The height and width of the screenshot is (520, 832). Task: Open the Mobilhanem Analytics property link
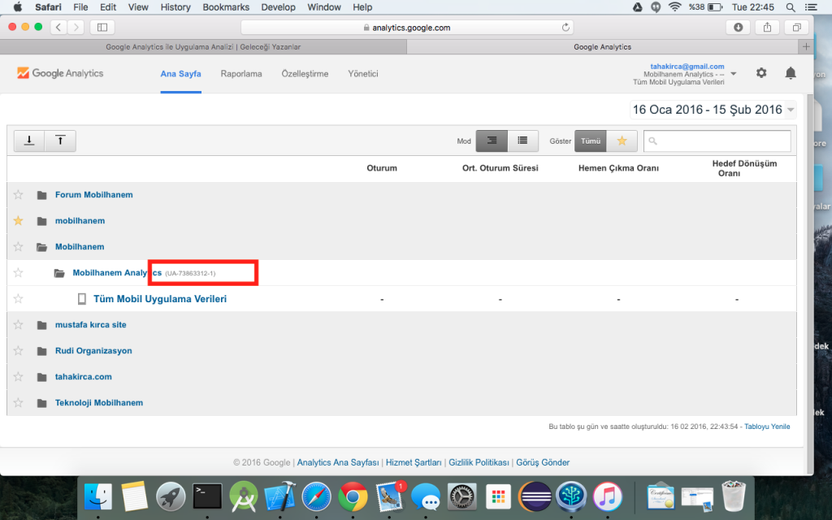[117, 273]
